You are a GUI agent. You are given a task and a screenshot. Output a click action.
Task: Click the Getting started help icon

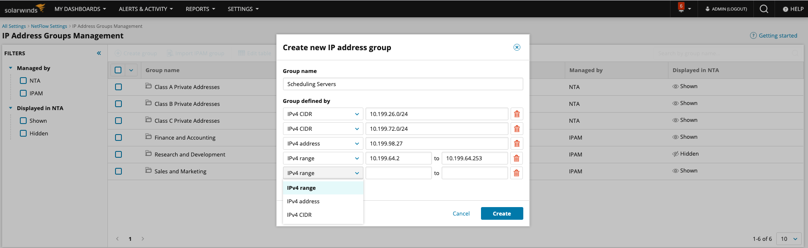(753, 35)
